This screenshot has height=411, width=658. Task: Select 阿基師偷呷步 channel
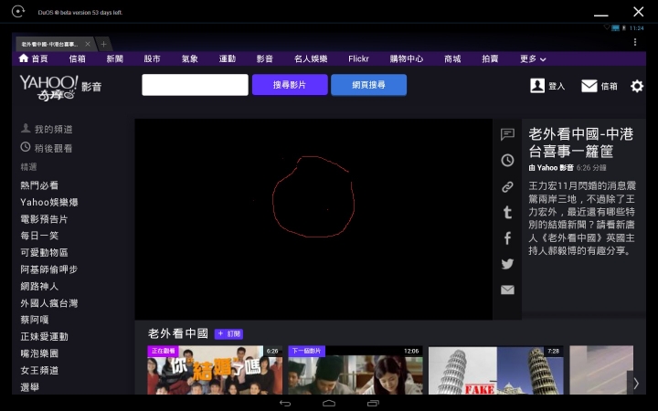point(49,269)
